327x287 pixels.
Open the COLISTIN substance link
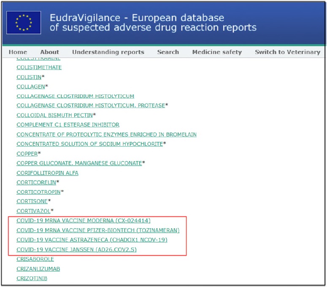[29, 77]
